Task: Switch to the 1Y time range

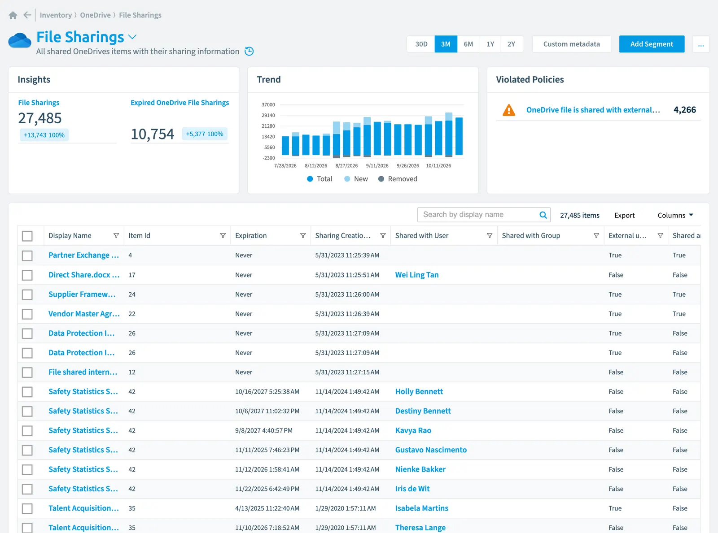Action: click(x=490, y=44)
